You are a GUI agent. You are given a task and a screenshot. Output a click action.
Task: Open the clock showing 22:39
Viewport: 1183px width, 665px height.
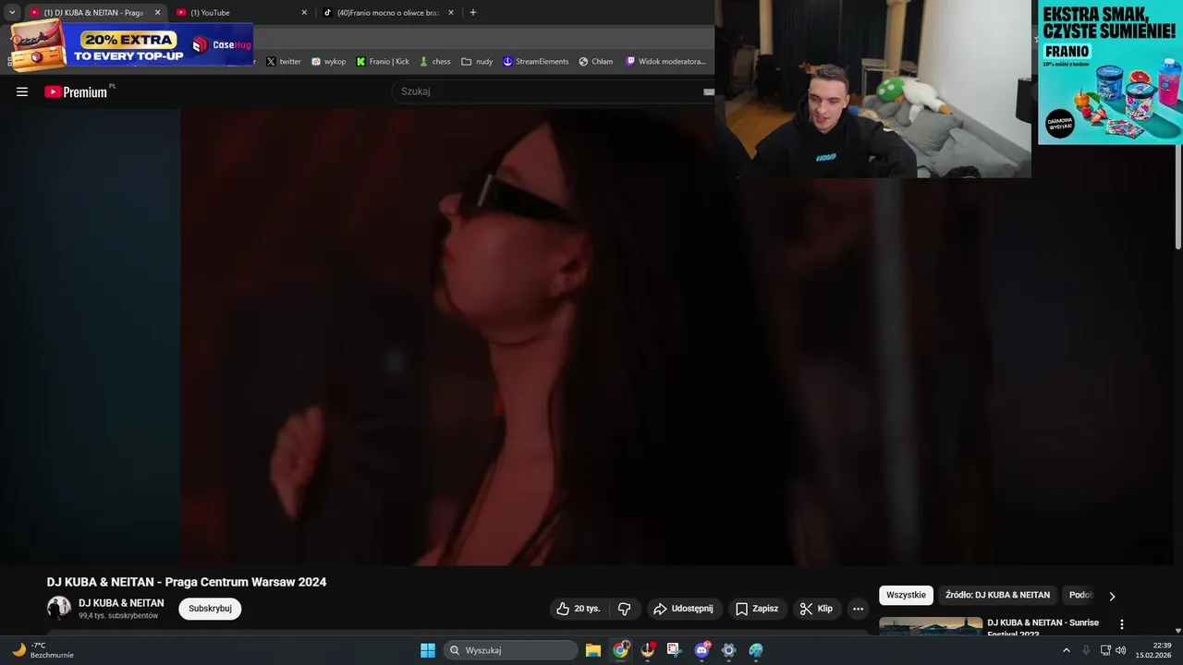(1154, 650)
